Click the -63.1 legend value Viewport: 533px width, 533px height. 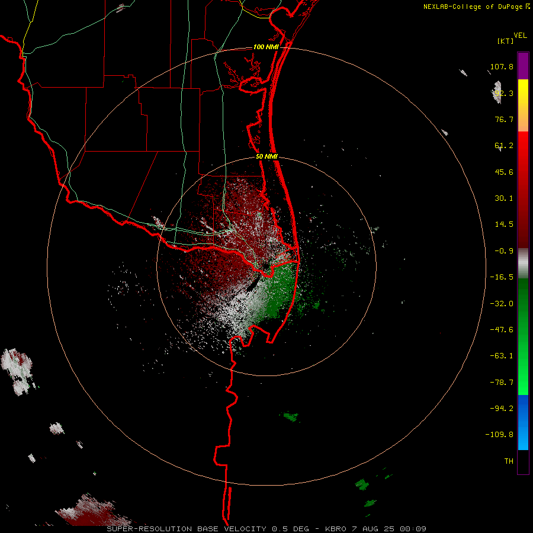click(502, 356)
